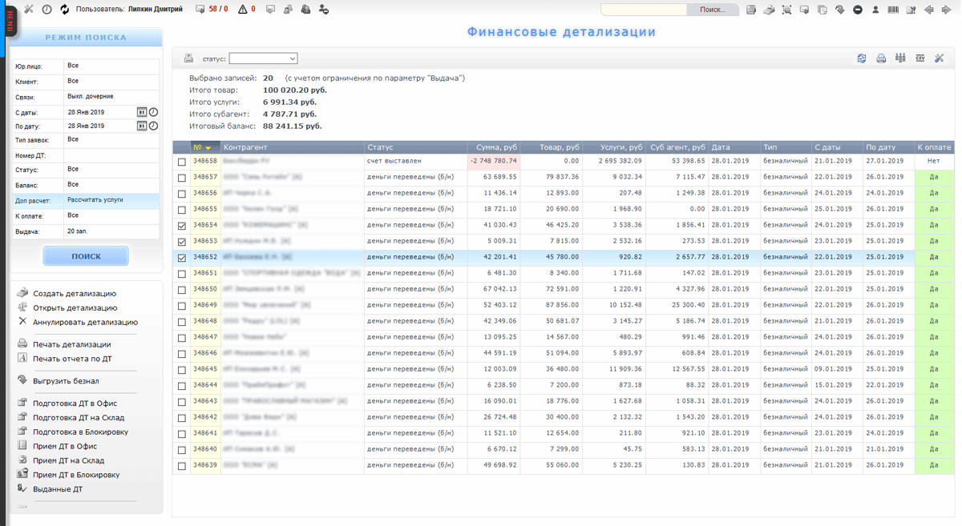Select 'Создать детализацию' in the side menu
This screenshot has width=962, height=526.
[75, 294]
